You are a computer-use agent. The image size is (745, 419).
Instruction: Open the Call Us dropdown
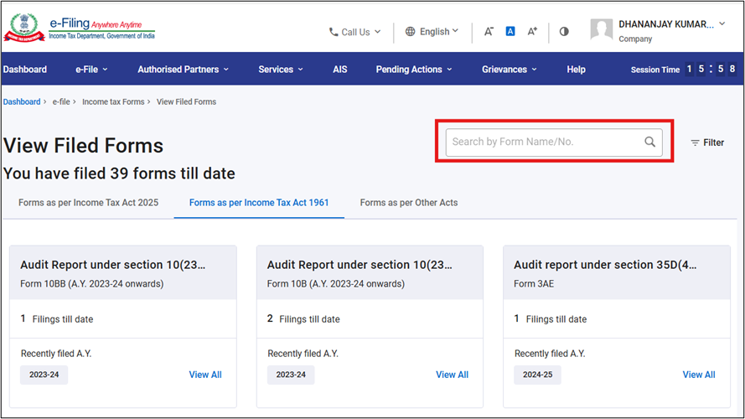[x=354, y=32]
